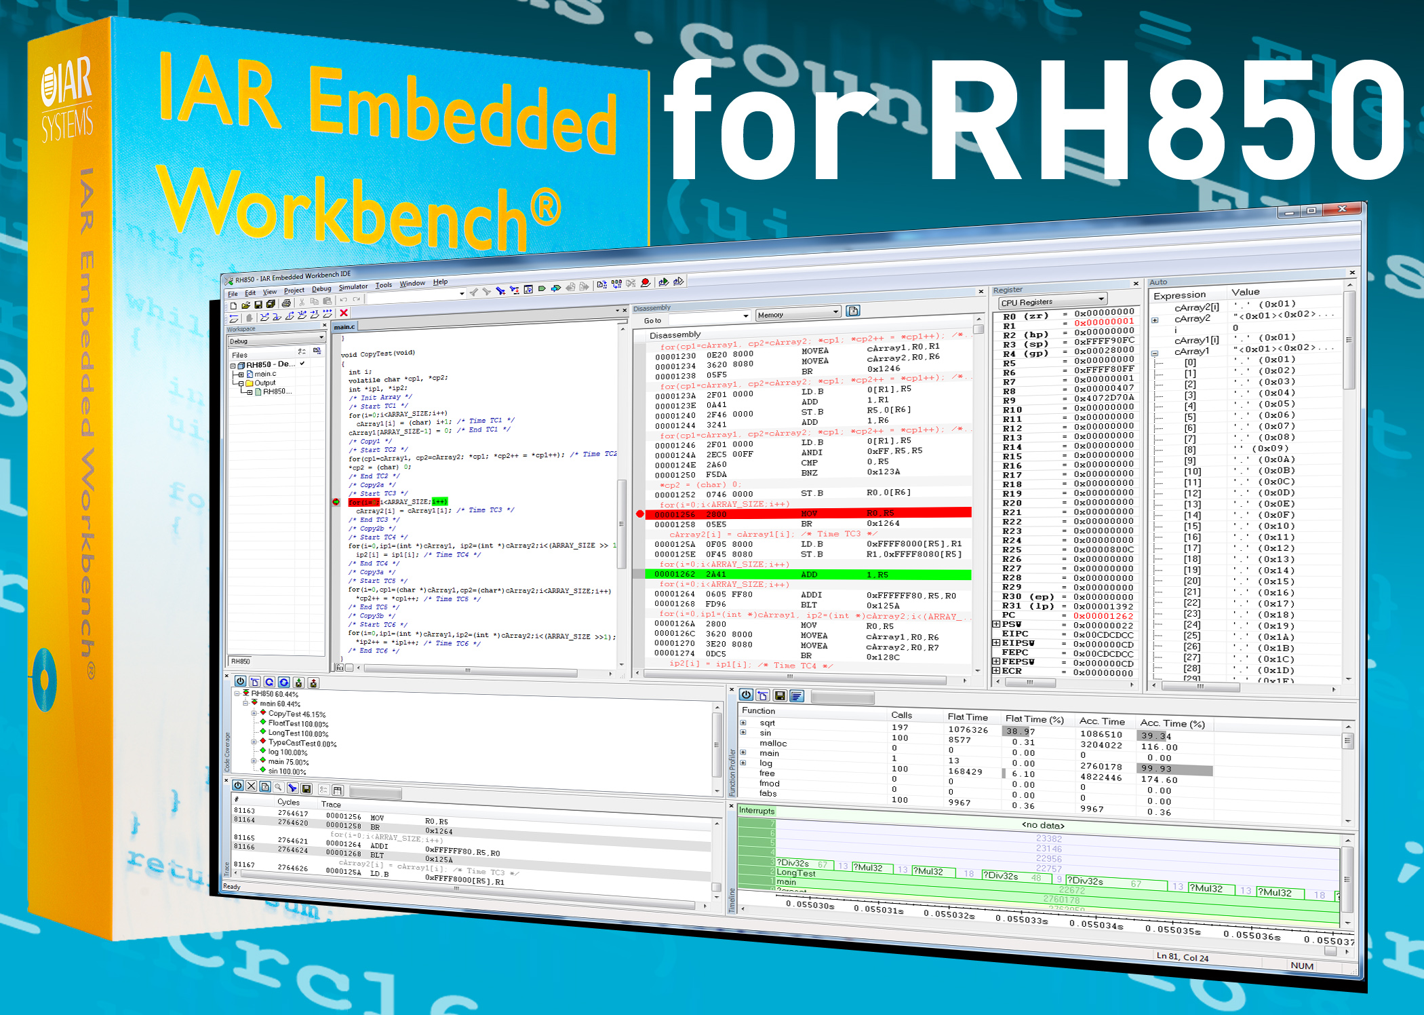Click Code Coverage auto-refresh icon
The height and width of the screenshot is (1015, 1424).
283,682
